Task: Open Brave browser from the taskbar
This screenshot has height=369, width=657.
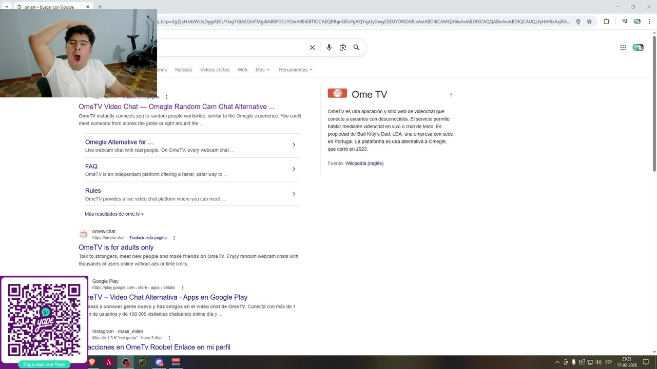Action: 92,362
